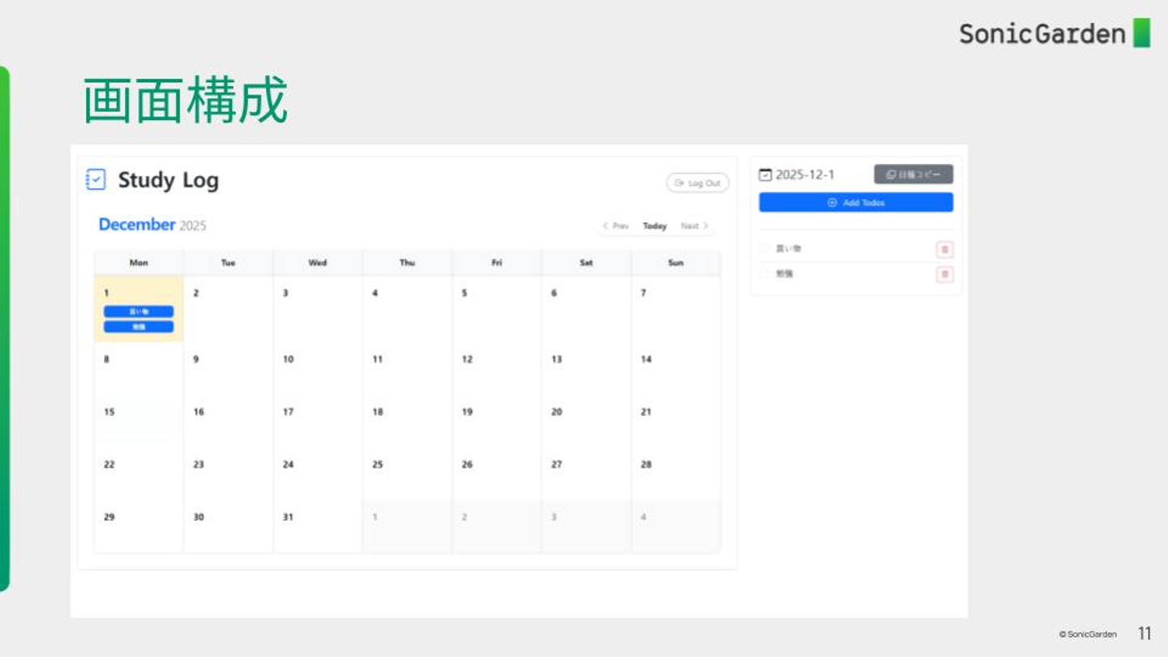Click the Study Log notebook logo icon
The width and height of the screenshot is (1168, 657).
pyautogui.click(x=96, y=179)
